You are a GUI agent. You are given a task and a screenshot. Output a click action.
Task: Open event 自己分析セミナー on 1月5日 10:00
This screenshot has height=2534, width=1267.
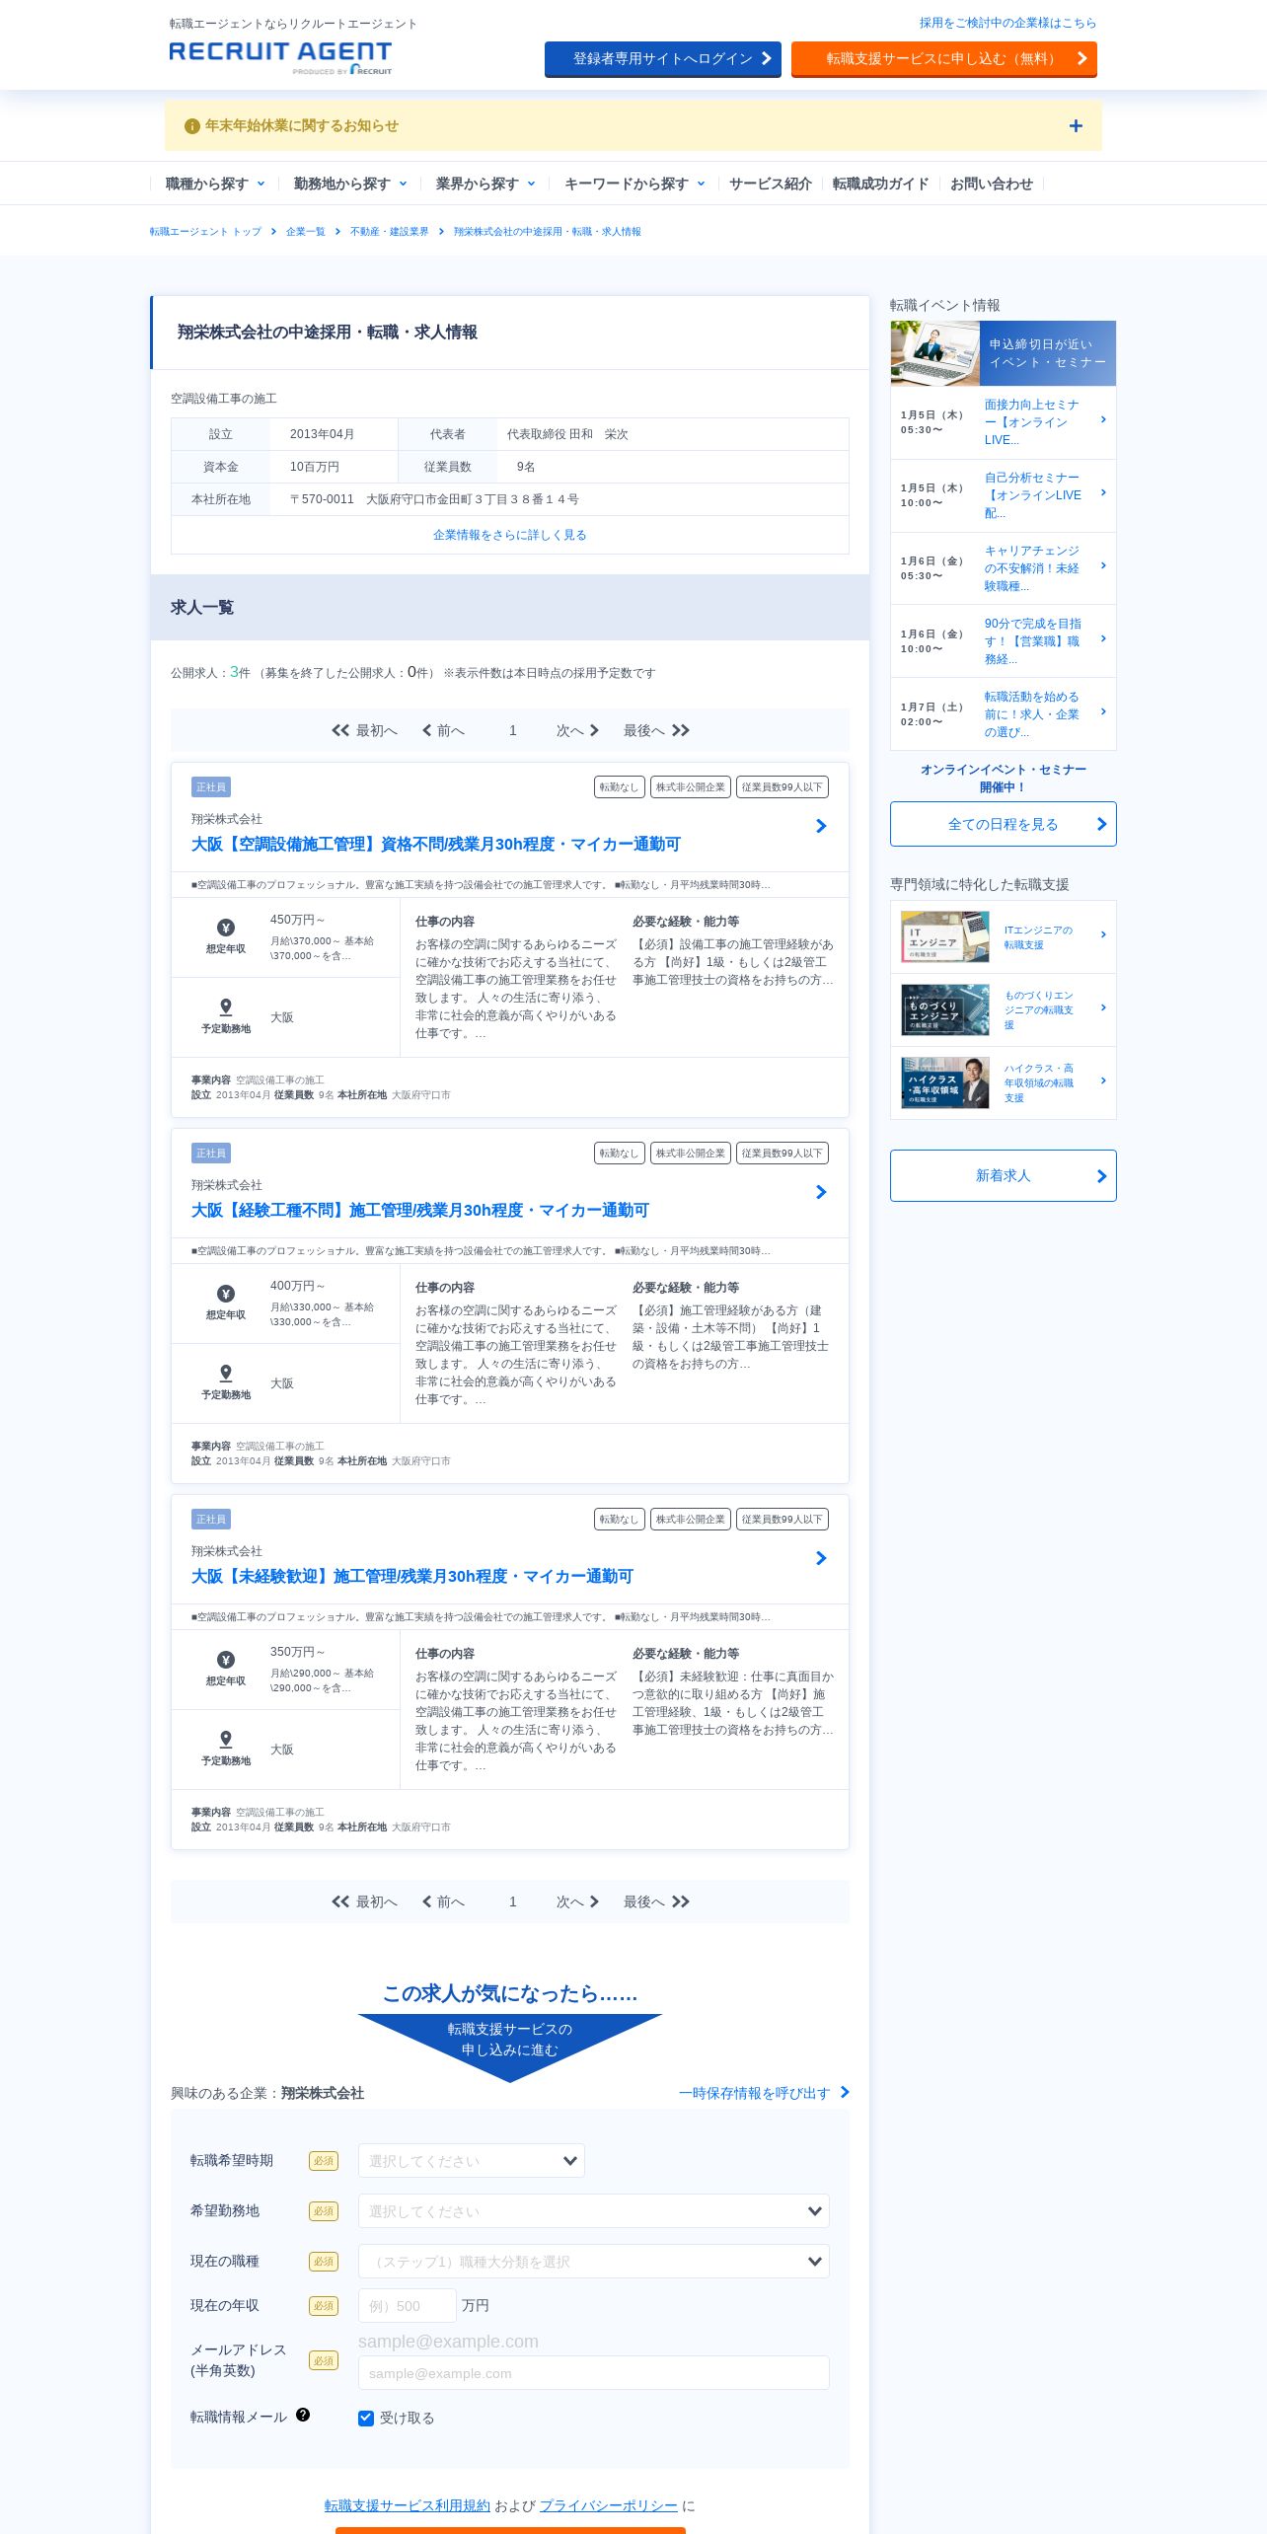click(1004, 495)
